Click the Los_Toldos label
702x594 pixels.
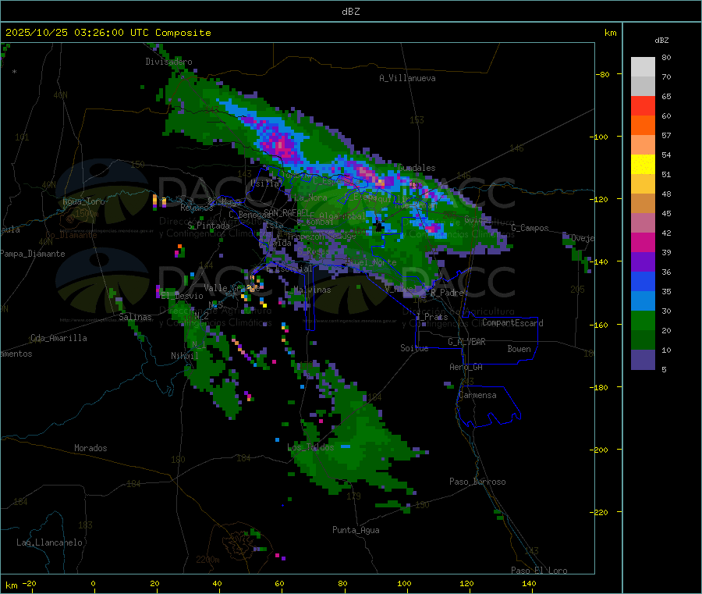[310, 447]
